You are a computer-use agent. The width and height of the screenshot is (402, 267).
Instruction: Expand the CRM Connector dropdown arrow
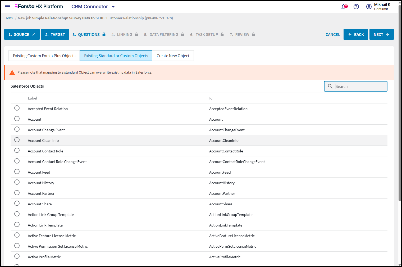click(113, 7)
